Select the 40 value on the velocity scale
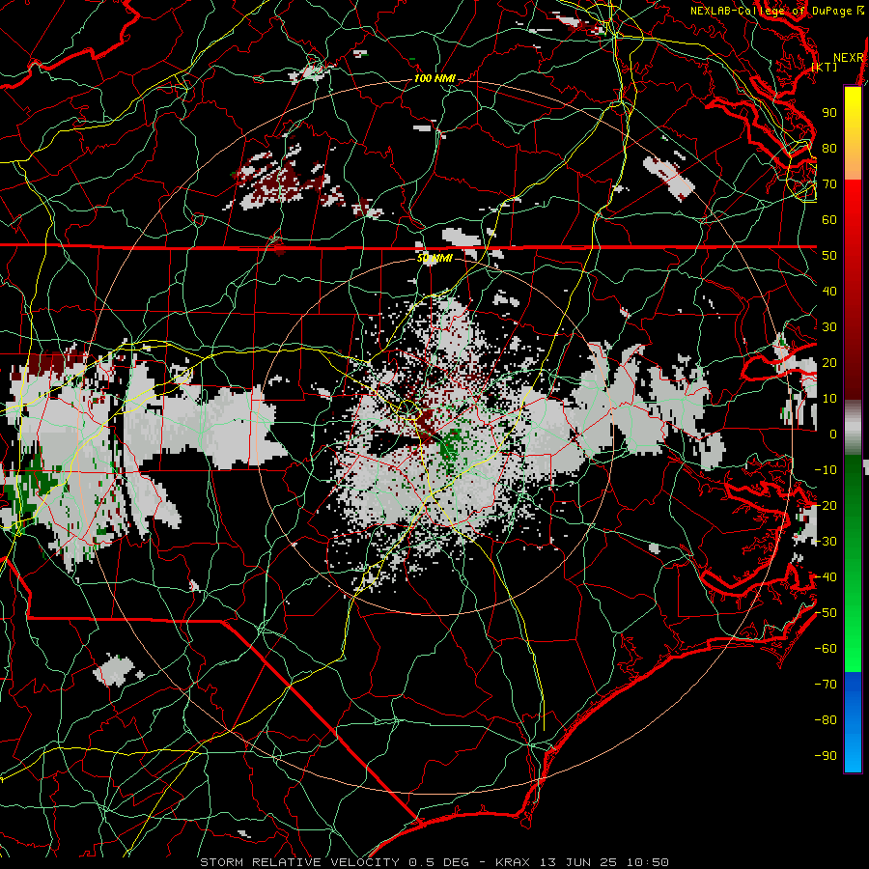 (x=829, y=291)
